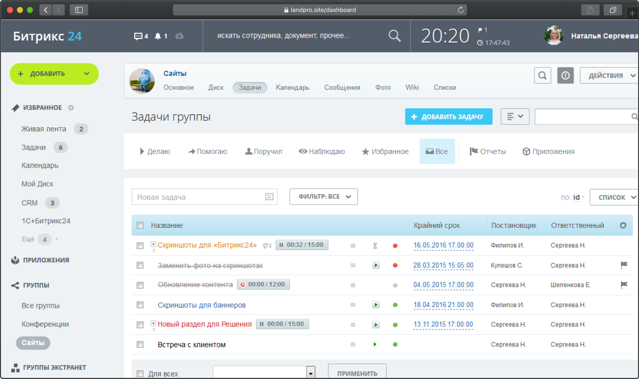
Task: Open the chat messages icon in header
Action: pos(138,36)
